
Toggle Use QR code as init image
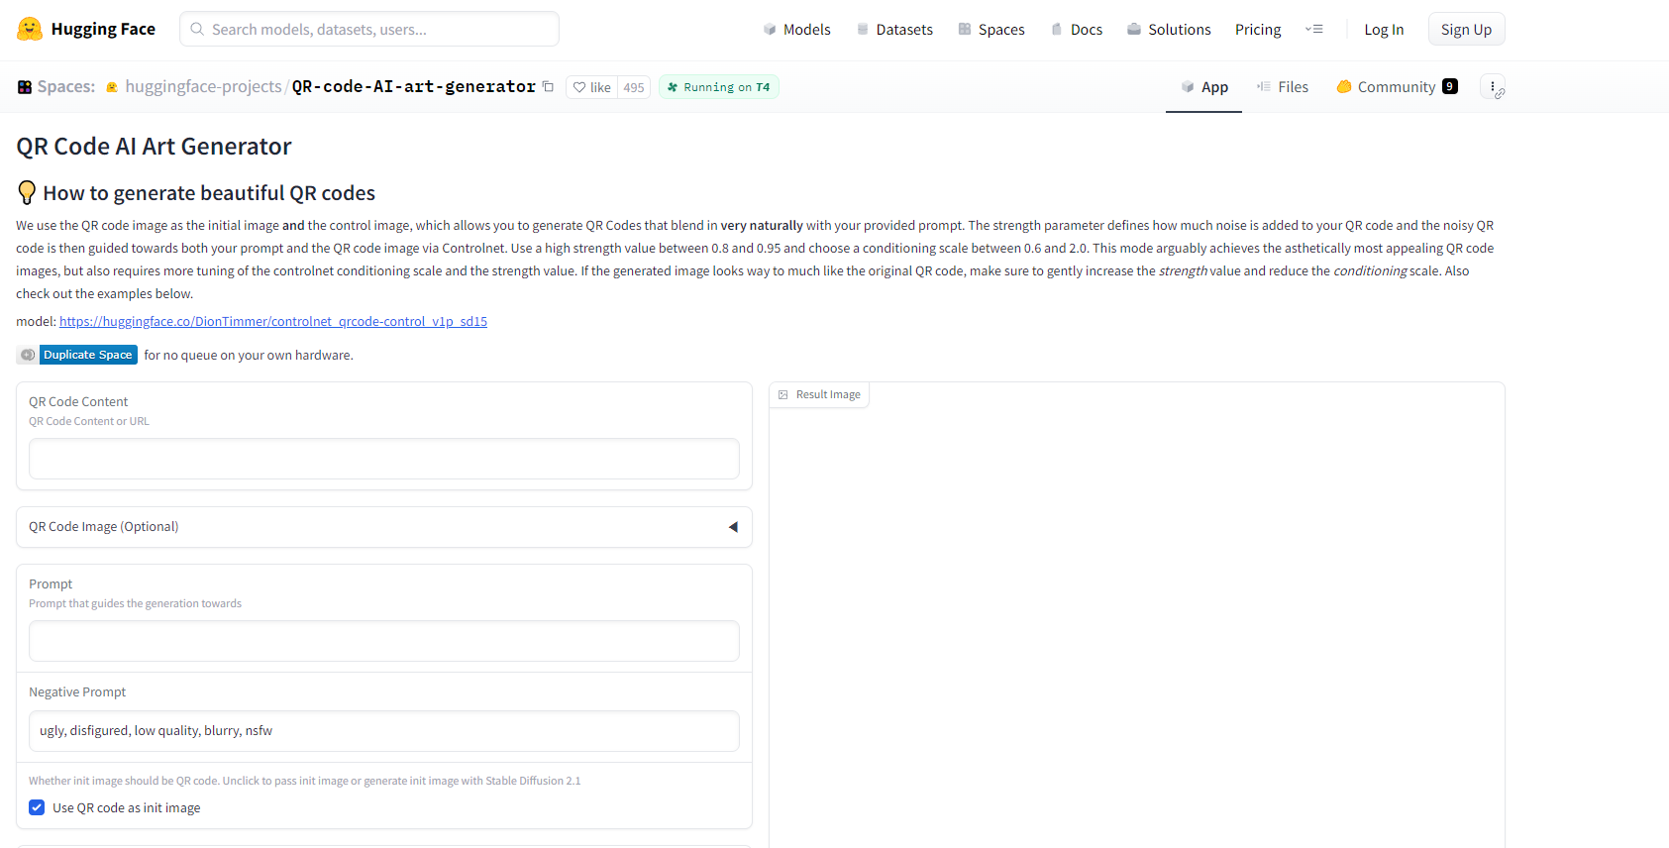pyautogui.click(x=37, y=807)
